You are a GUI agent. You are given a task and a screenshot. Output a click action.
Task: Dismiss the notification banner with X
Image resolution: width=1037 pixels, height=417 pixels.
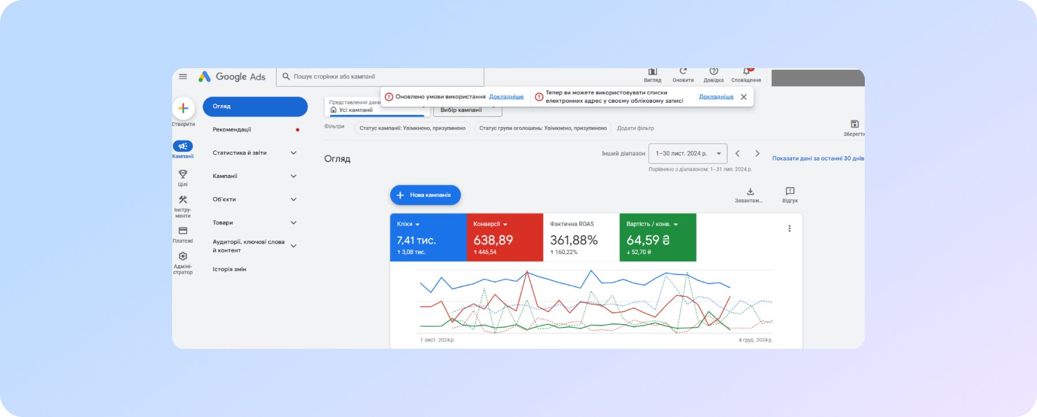[744, 97]
